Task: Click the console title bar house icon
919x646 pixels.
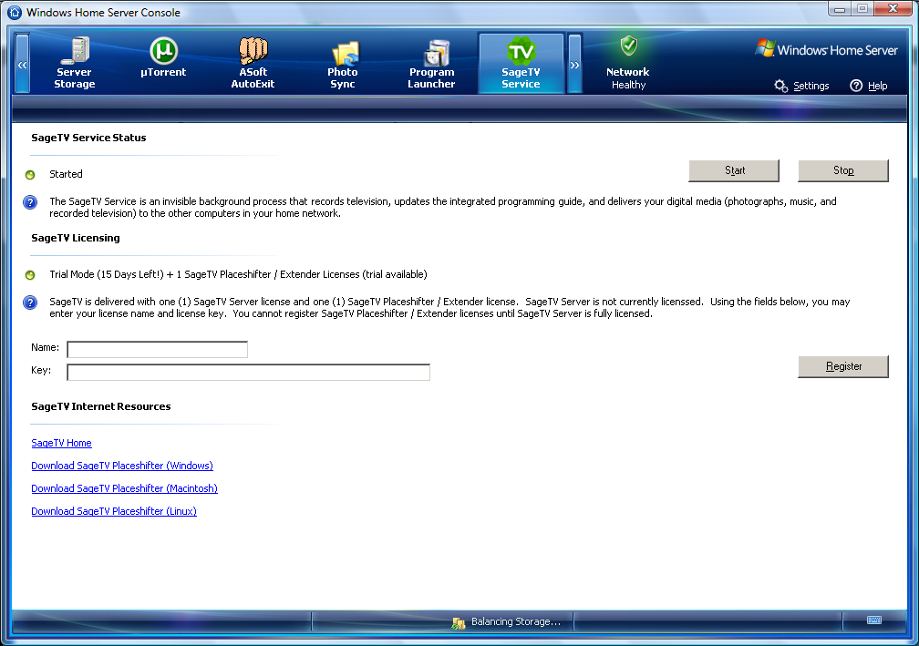Action: (x=15, y=12)
